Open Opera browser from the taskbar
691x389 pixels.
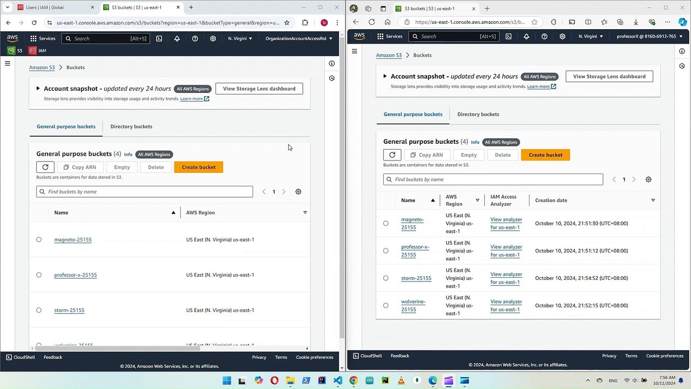click(x=274, y=381)
